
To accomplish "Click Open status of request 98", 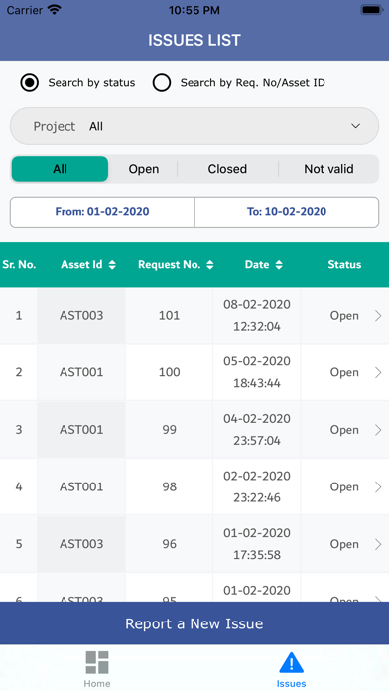I will pos(344,486).
